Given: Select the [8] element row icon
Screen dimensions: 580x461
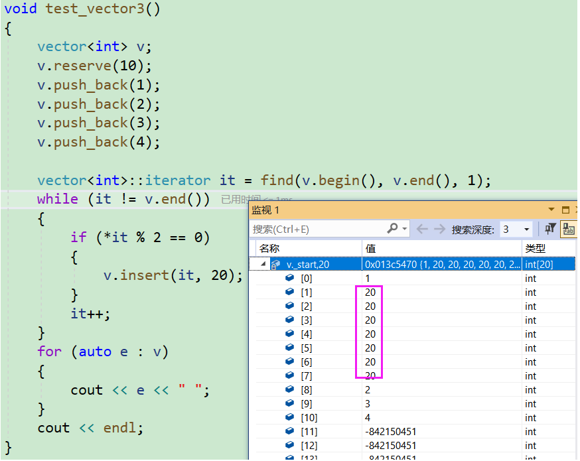Looking at the screenshot, I should coord(289,389).
